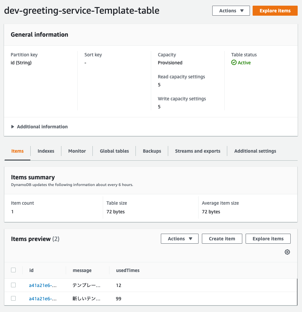Expand the Additional information section
The image size is (302, 312).
[39, 127]
